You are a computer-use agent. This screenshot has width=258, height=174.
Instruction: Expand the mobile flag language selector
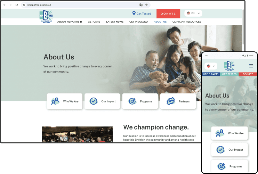point(211,66)
